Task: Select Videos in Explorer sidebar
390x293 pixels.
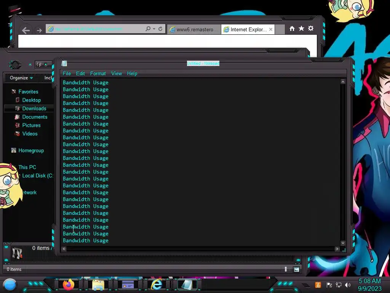Action: (30, 134)
